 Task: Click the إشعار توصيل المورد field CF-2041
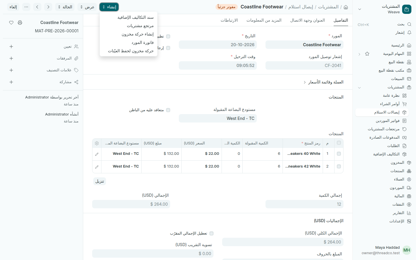coord(304,66)
